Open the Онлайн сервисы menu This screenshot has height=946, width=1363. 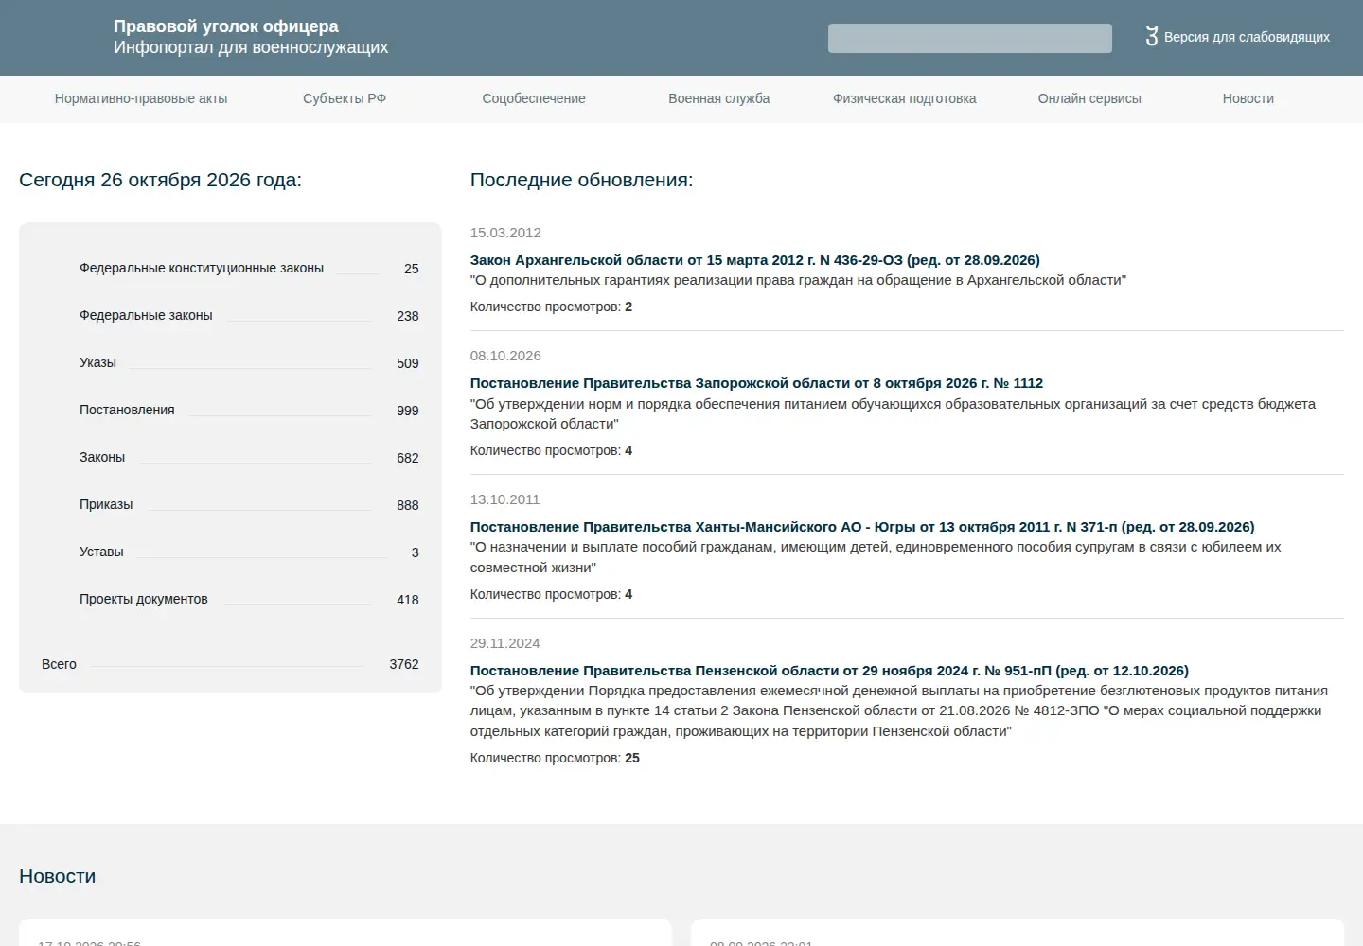[1089, 98]
